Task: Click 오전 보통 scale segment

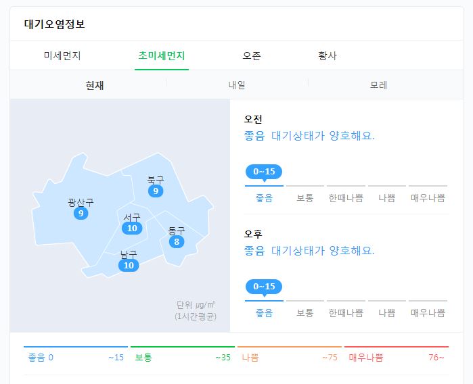Action: (x=305, y=198)
